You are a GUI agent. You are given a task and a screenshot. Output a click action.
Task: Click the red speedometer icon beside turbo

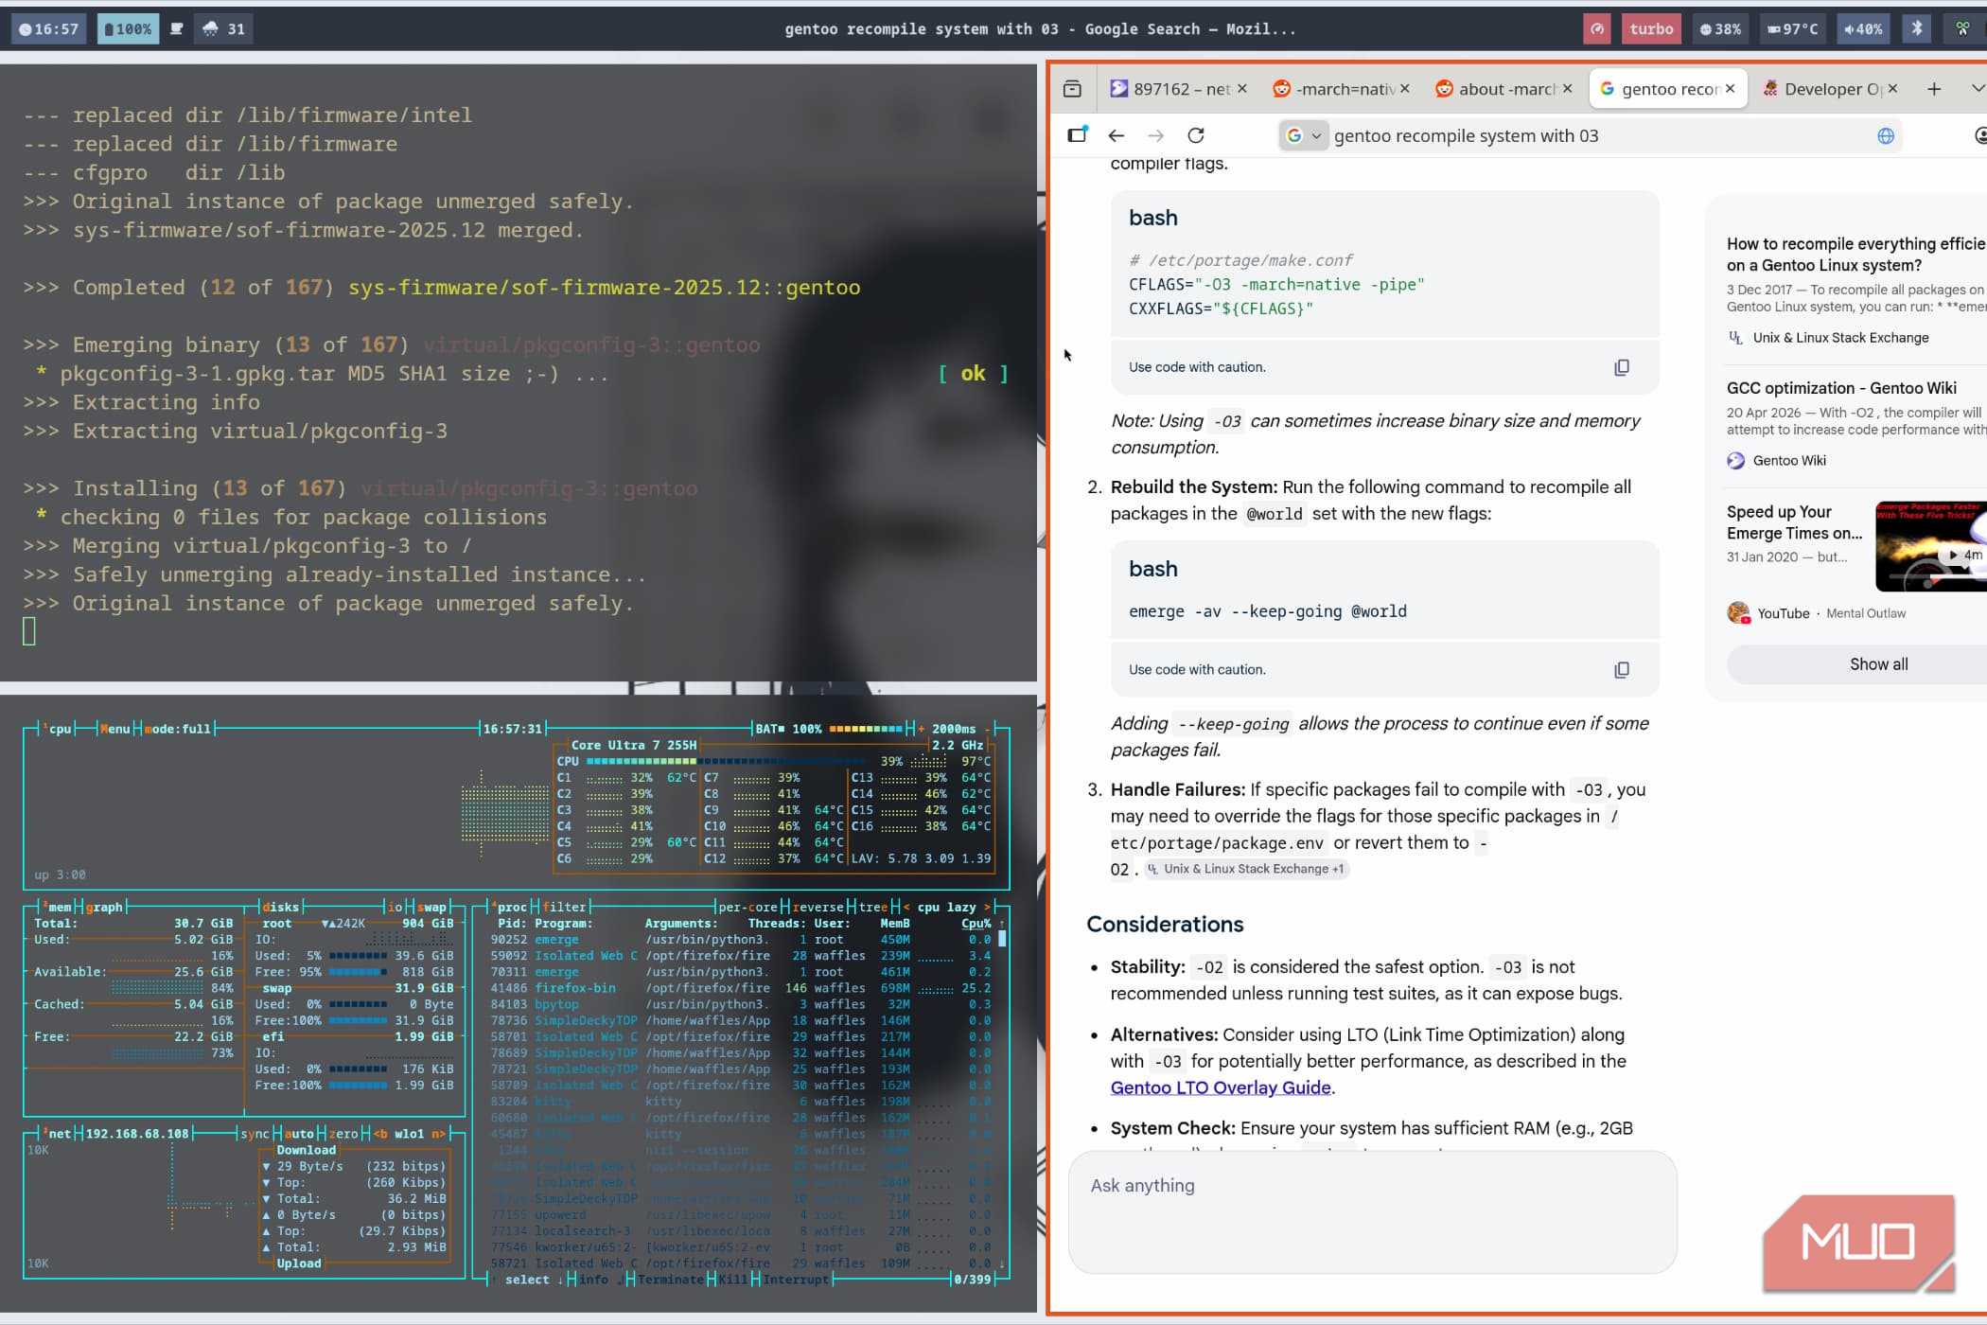point(1597,28)
